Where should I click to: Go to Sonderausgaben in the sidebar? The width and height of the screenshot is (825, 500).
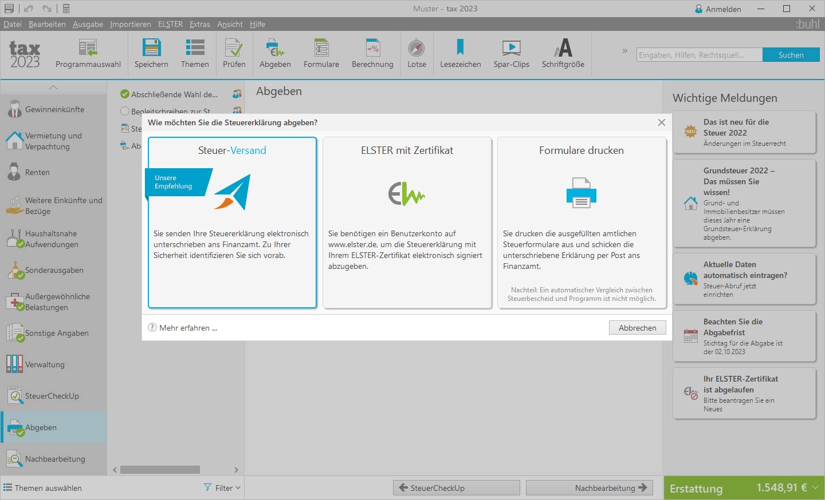[x=53, y=270]
